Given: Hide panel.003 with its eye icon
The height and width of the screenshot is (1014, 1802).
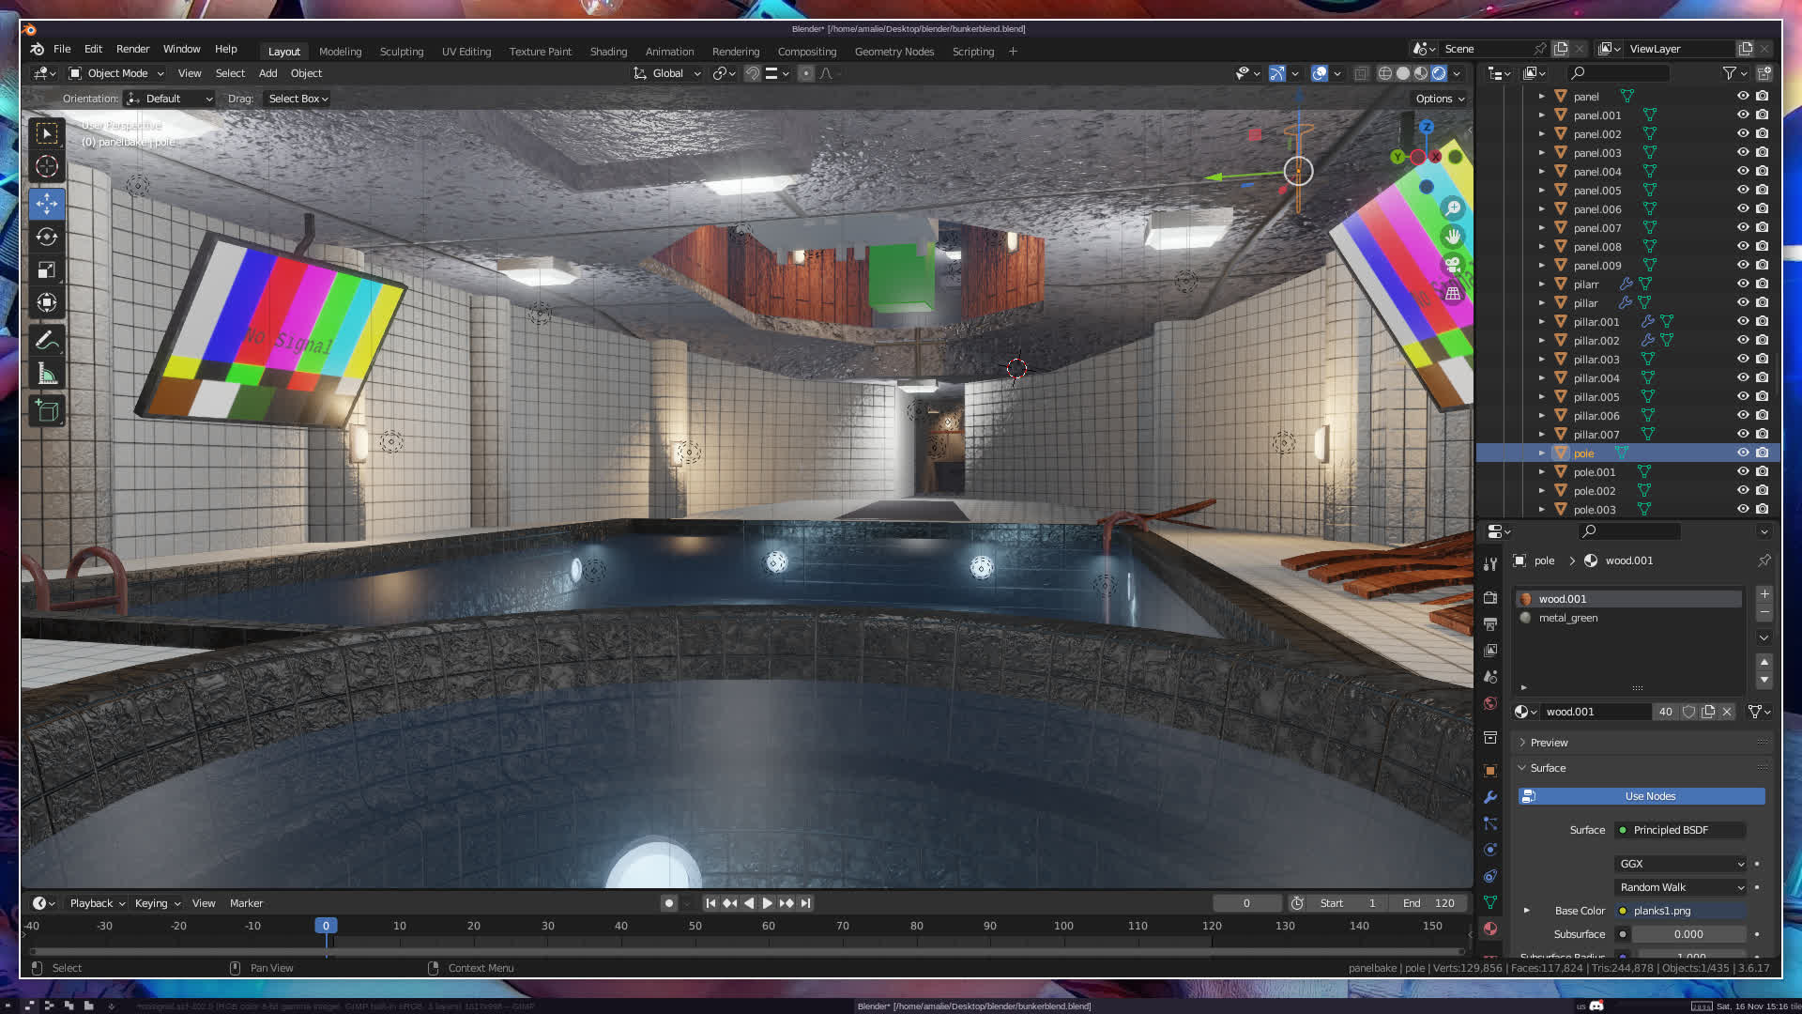Looking at the screenshot, I should (1743, 152).
